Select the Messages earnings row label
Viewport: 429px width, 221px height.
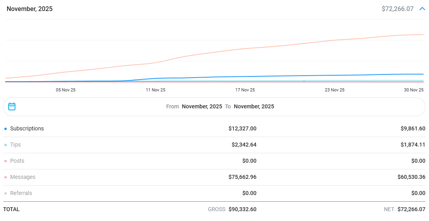[23, 177]
